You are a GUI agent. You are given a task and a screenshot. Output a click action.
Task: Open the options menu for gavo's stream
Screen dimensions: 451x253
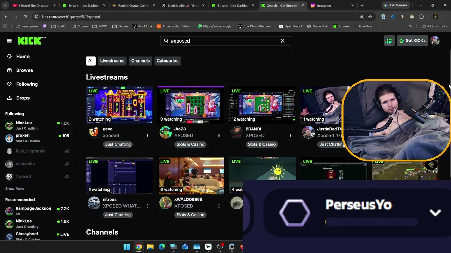coord(147,135)
